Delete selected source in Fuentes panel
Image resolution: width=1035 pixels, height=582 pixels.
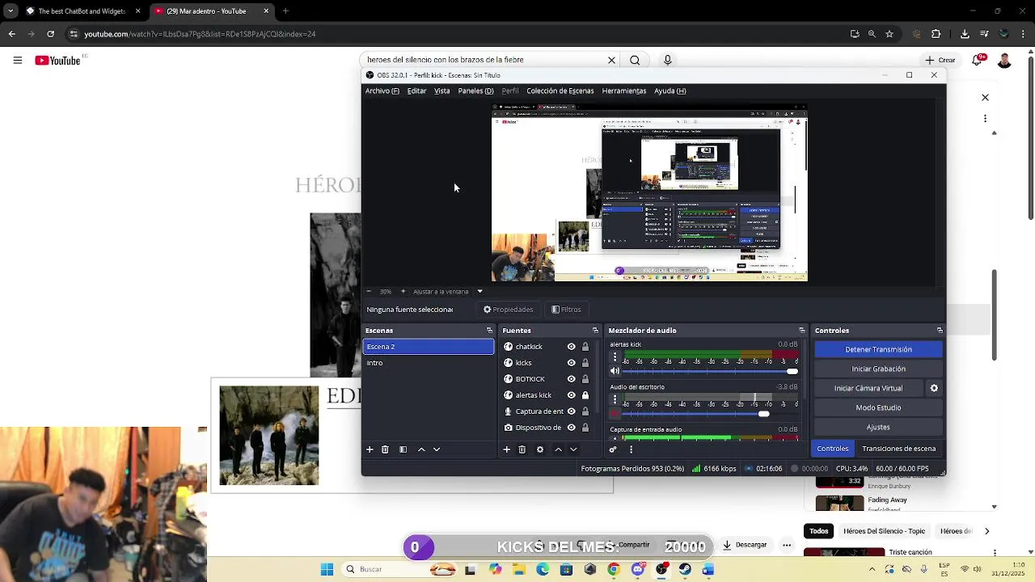coord(522,449)
